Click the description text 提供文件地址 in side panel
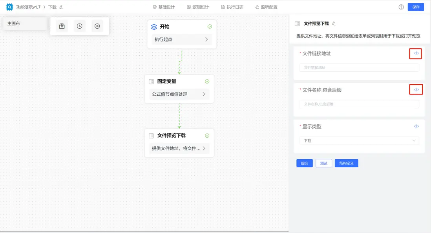The height and width of the screenshot is (233, 431). [358, 36]
